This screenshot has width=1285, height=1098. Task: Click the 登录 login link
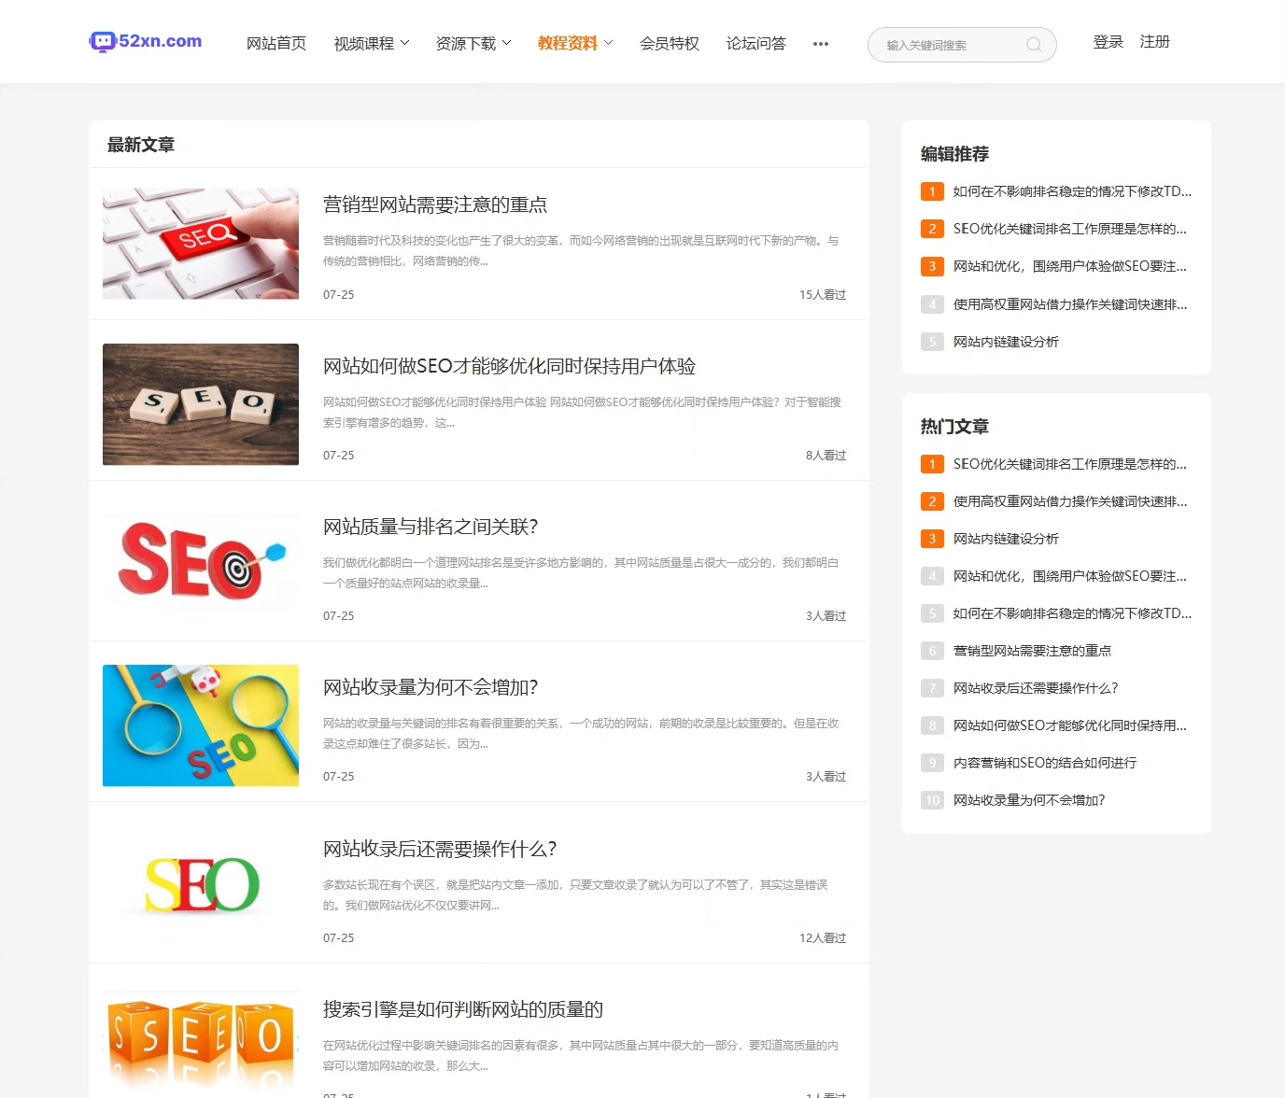[x=1108, y=41]
